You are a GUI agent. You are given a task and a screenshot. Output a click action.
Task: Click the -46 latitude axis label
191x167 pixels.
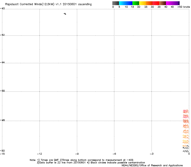pyautogui.click(x=2, y=91)
